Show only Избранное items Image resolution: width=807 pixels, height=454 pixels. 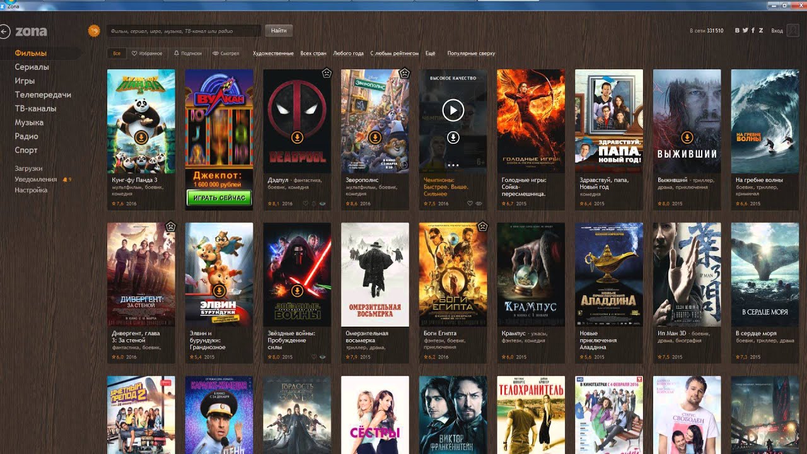click(x=147, y=54)
